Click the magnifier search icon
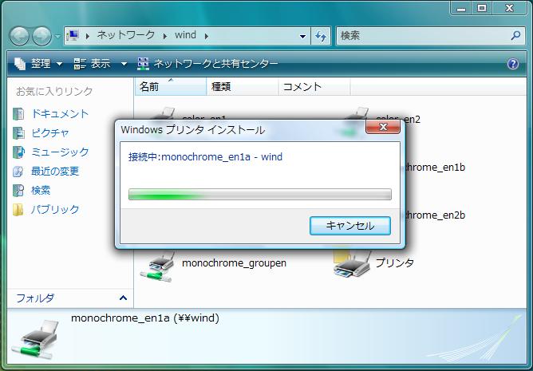This screenshot has width=533, height=371. [x=515, y=35]
